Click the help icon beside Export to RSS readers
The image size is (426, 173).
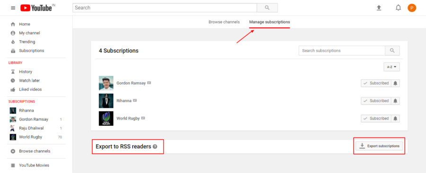[155, 147]
